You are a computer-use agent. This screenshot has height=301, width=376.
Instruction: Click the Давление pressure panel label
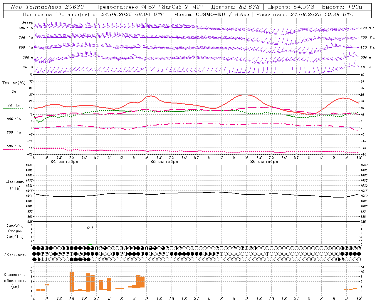pyautogui.click(x=15, y=182)
